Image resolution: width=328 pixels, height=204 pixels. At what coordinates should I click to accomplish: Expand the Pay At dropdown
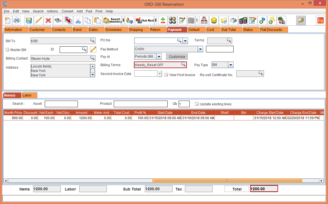tap(159, 57)
